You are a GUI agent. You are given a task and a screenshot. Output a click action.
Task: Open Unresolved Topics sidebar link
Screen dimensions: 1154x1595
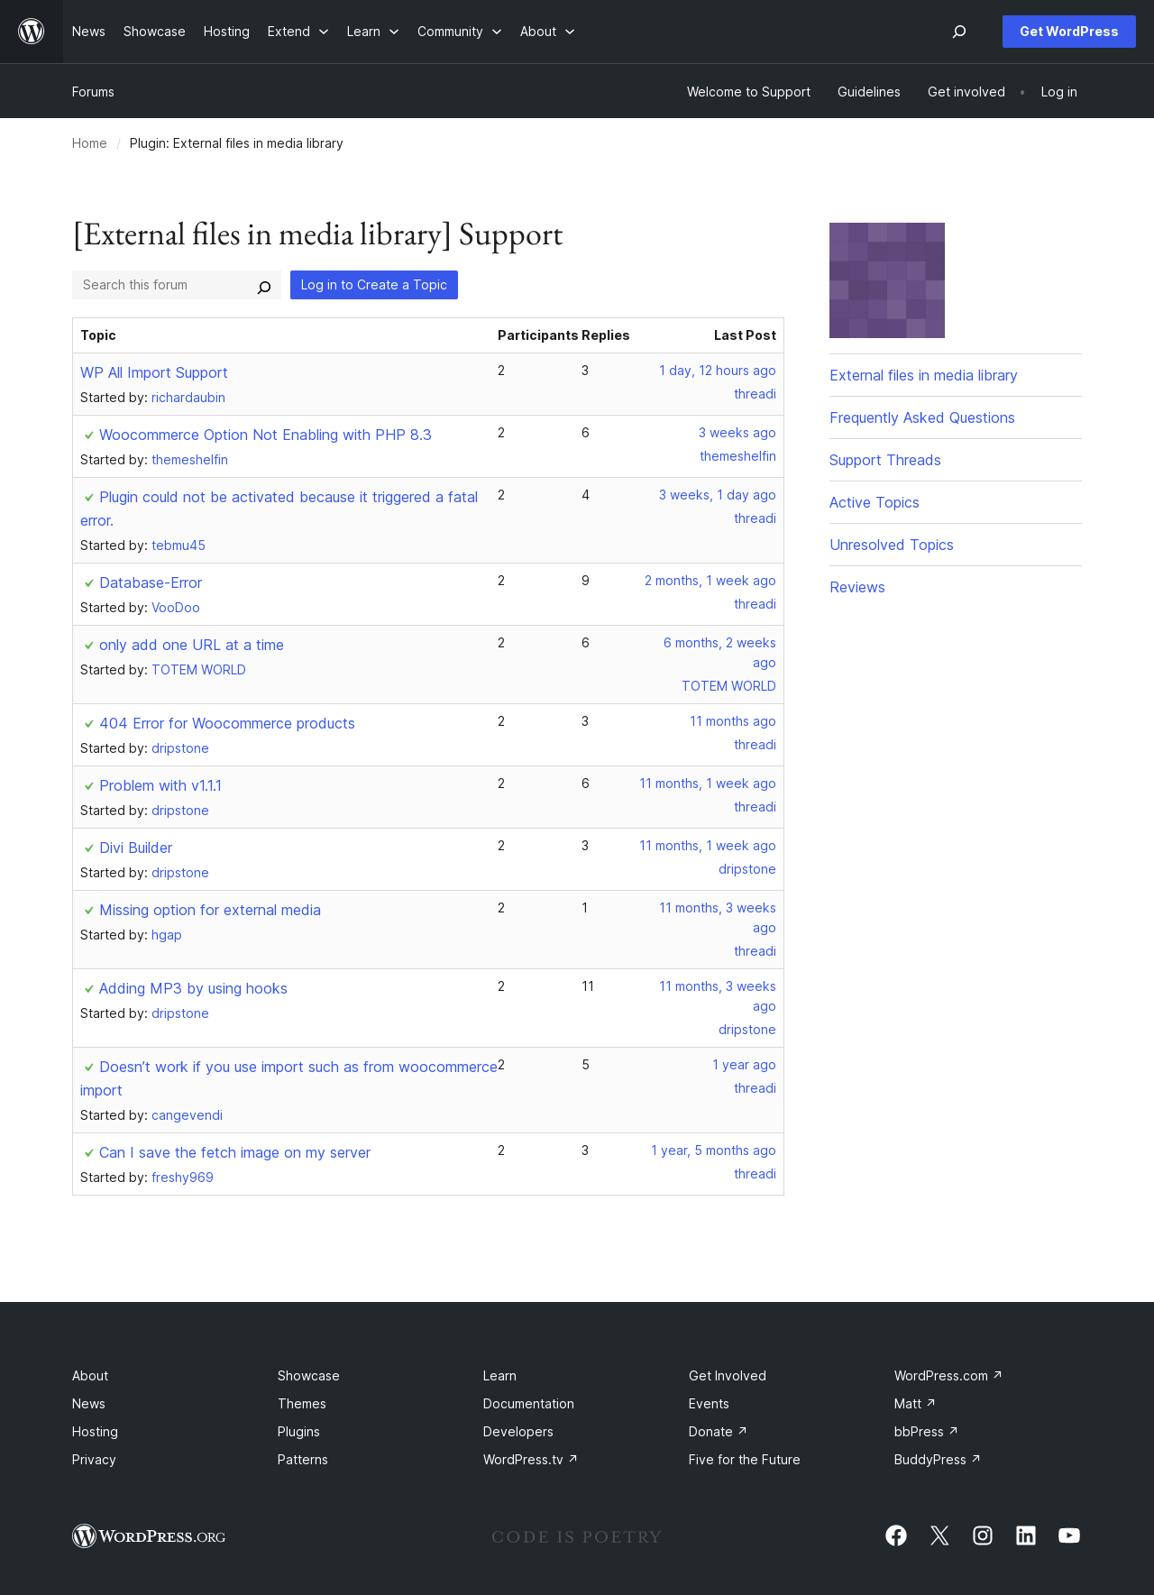892,545
